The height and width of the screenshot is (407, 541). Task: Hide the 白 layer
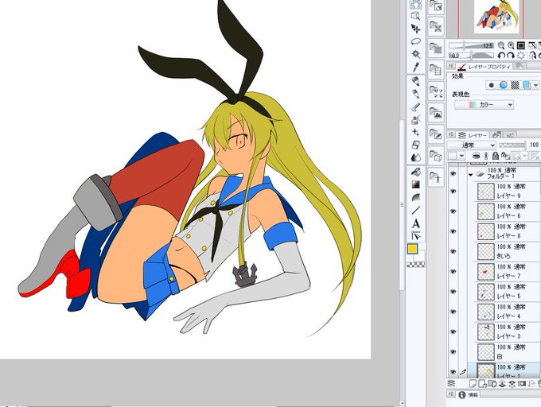click(453, 352)
